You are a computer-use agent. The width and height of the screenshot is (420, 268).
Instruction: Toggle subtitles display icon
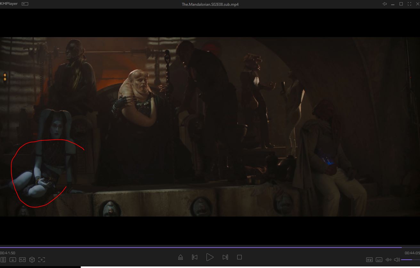(379, 260)
